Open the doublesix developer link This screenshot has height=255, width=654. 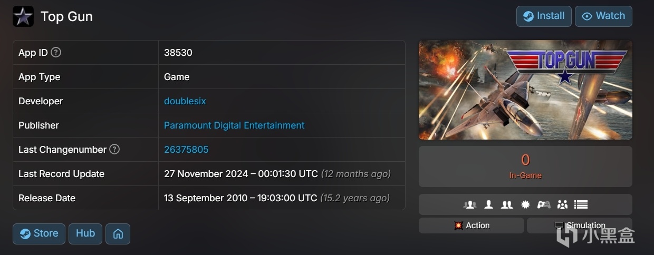185,101
